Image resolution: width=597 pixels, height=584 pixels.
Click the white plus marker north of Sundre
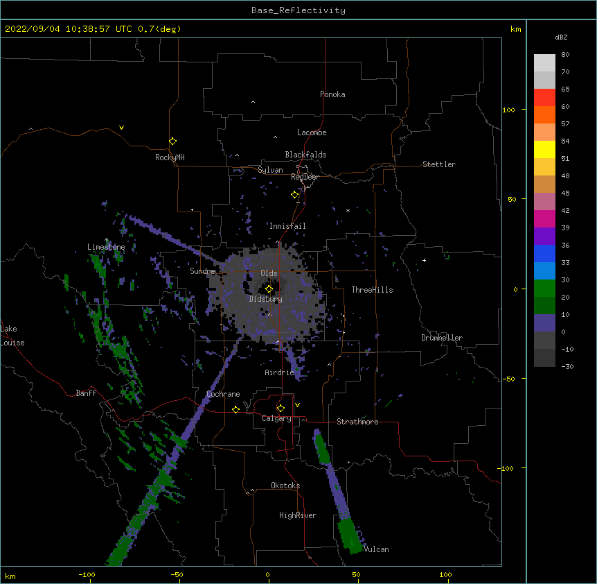(x=193, y=209)
